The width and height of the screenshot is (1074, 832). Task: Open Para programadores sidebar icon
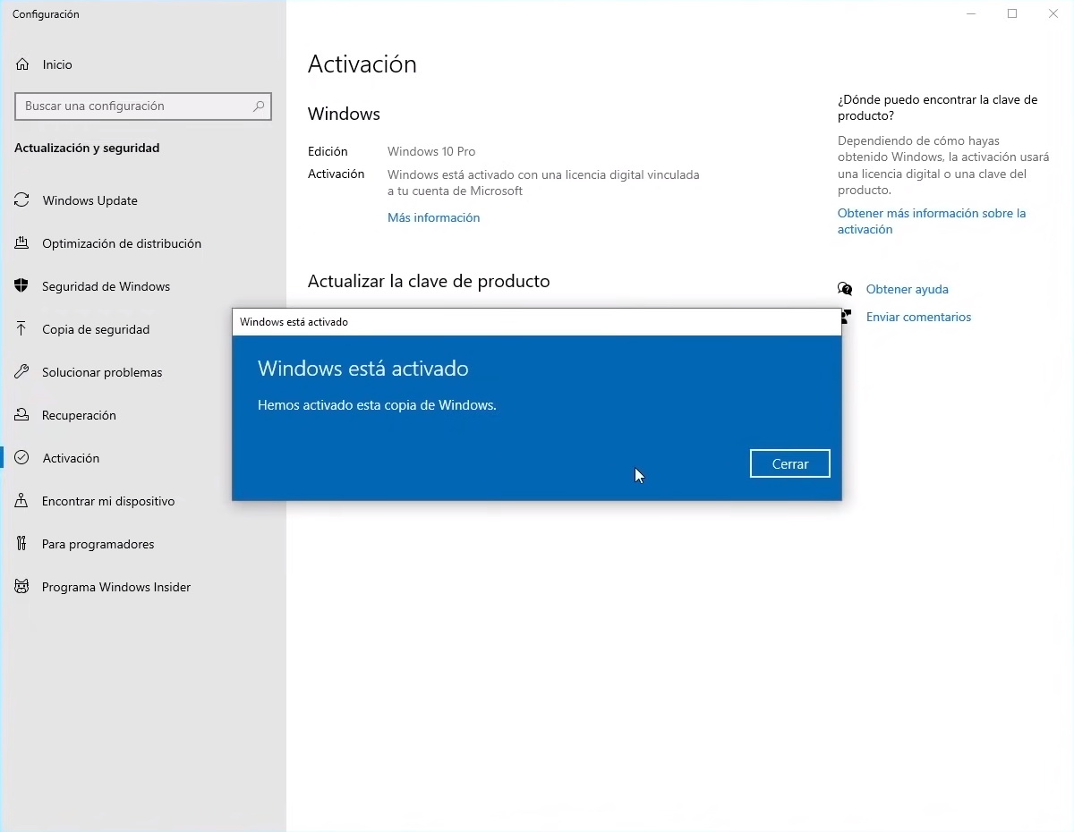point(21,544)
